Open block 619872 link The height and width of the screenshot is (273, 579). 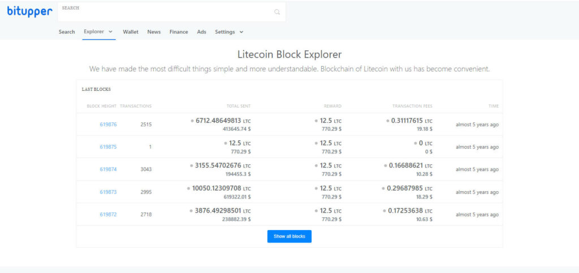click(108, 214)
